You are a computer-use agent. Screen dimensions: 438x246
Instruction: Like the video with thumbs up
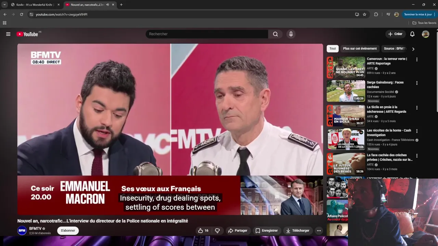[x=203, y=231]
